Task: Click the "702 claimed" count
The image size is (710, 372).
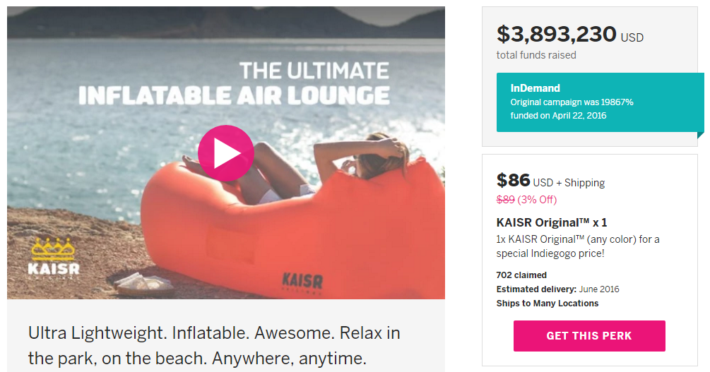Action: (x=521, y=275)
